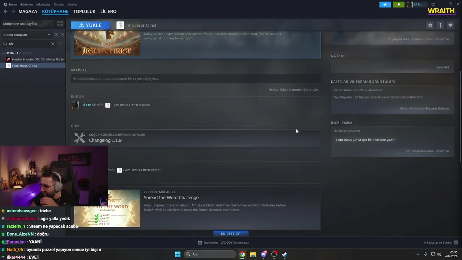Open the Yardım menu
462x260 pixels.
[72, 4]
